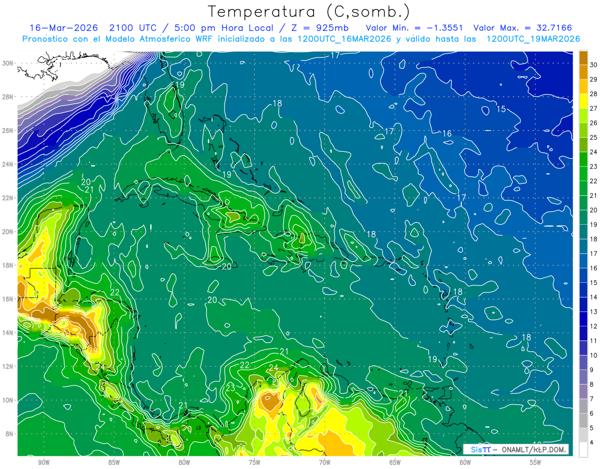Click the colorbar value label 13
Image resolution: width=607 pixels, height=469 pixels.
[x=594, y=312]
